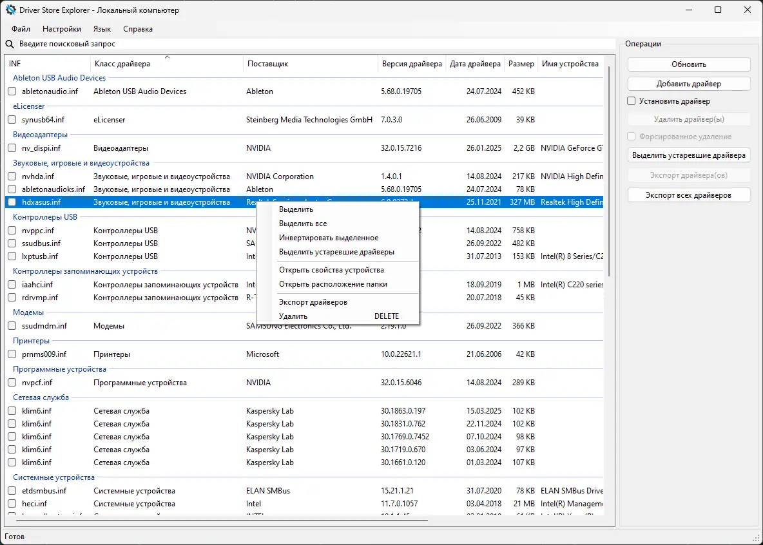
Task: Click Выделить устаревшие драйвера button
Action: tap(688, 155)
